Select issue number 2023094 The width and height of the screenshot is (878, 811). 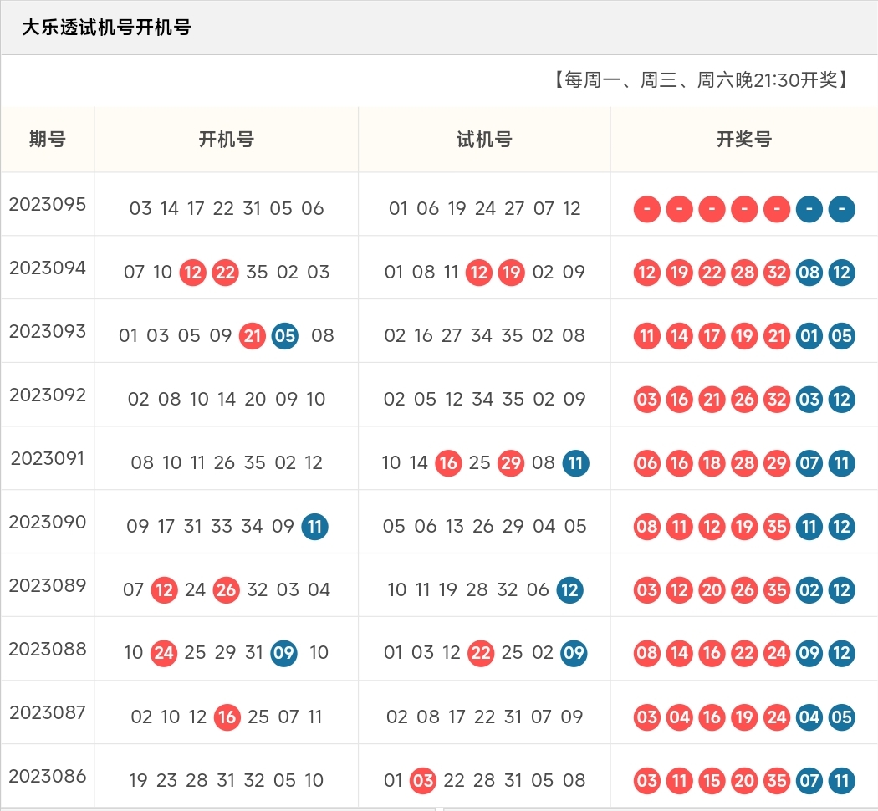click(x=48, y=268)
